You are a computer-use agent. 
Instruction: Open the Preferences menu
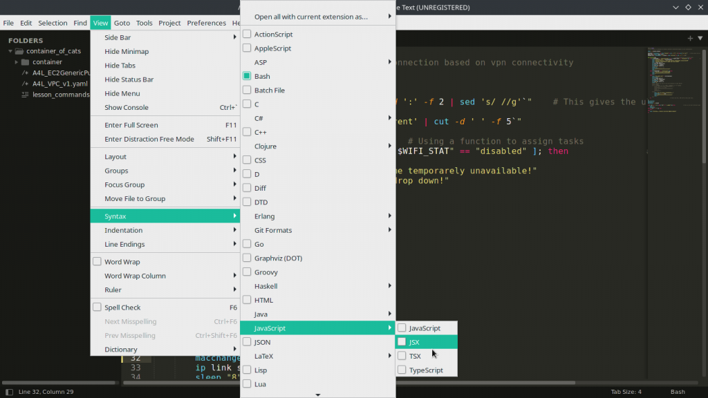206,23
